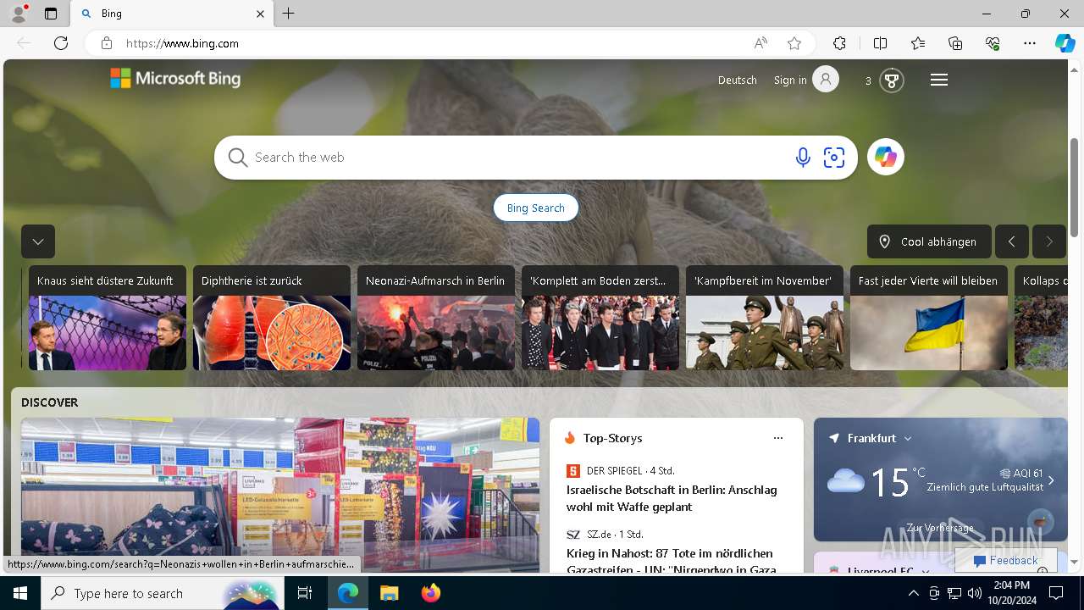Click the rewards points count 3

pyautogui.click(x=868, y=80)
